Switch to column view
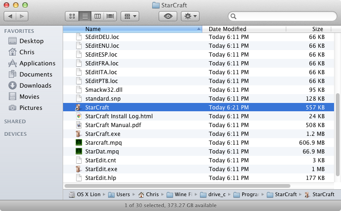 pos(97,16)
